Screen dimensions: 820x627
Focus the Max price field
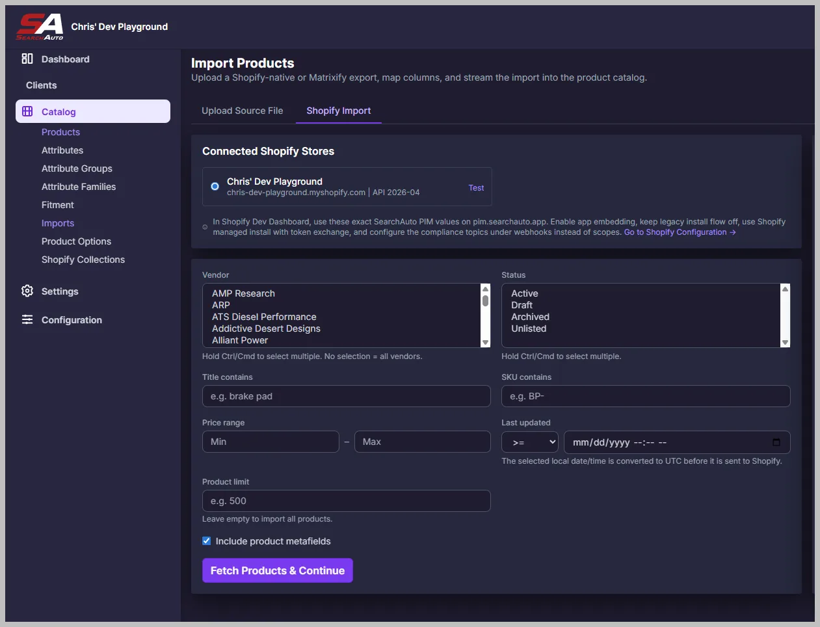point(423,442)
